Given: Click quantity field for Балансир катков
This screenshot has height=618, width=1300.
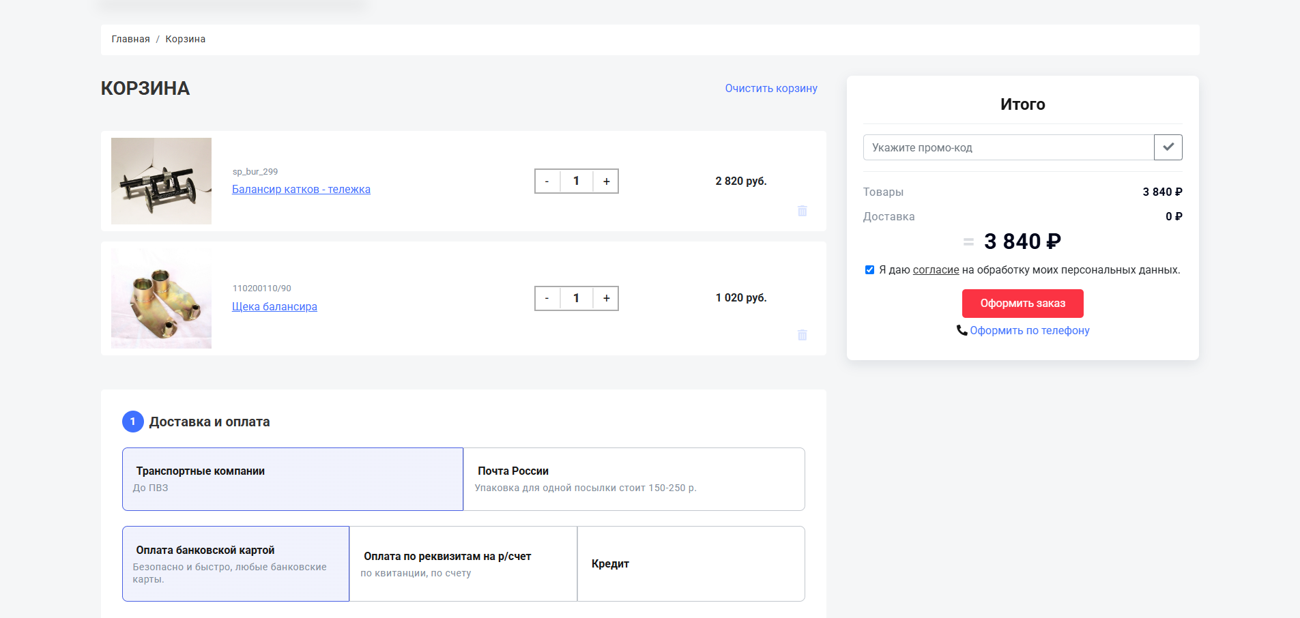Looking at the screenshot, I should [577, 181].
